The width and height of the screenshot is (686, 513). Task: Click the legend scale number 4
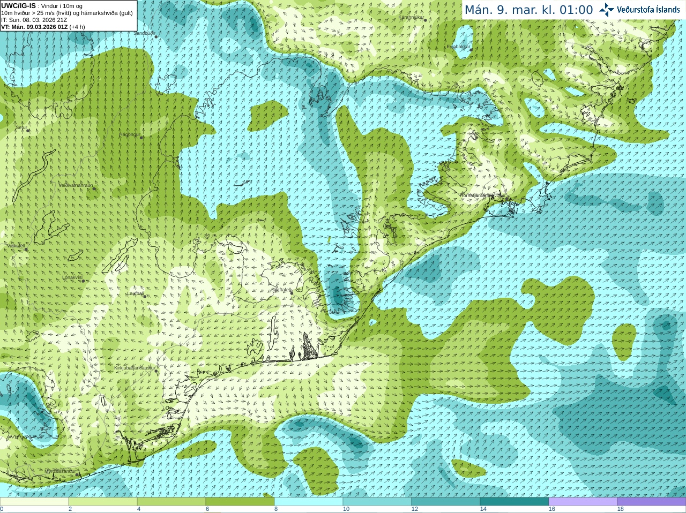coord(139,509)
